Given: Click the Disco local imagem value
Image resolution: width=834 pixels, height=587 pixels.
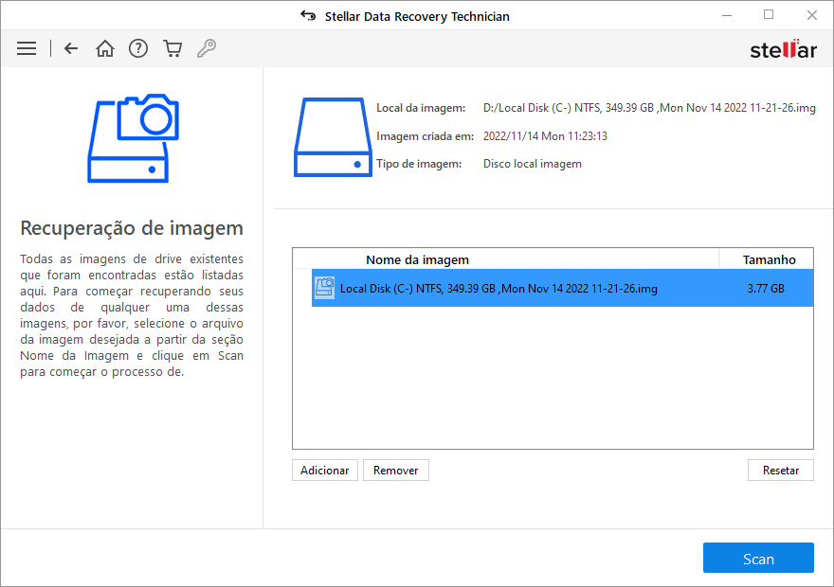Looking at the screenshot, I should (x=533, y=164).
